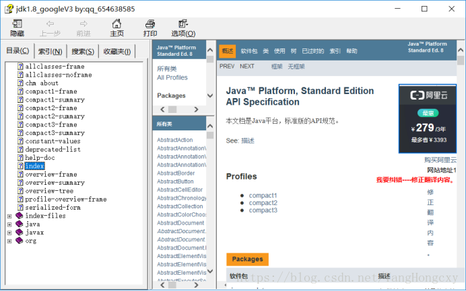This screenshot has height=291, width=466.
Task: Click the page icon beside overview-tree
Action: [x=20, y=191]
